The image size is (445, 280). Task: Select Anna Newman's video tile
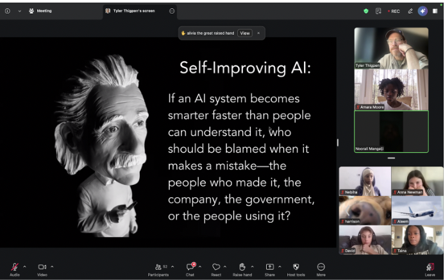[417, 181]
